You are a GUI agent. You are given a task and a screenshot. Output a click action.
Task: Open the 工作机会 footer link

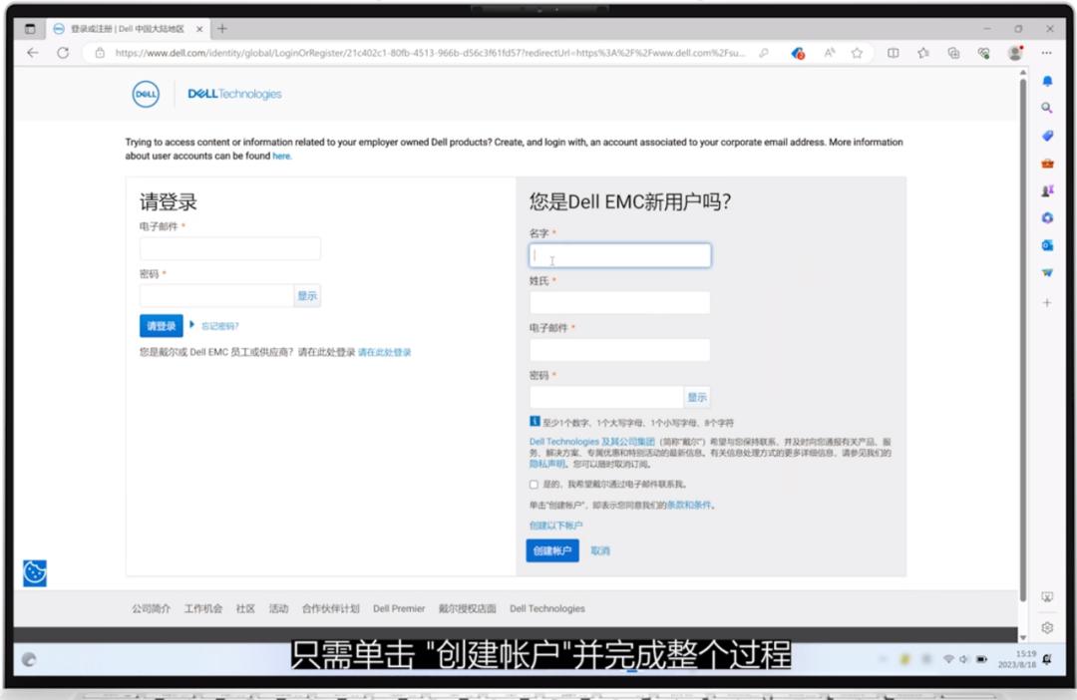click(203, 608)
